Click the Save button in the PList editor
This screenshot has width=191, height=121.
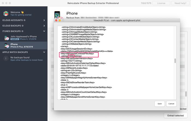point(160,104)
